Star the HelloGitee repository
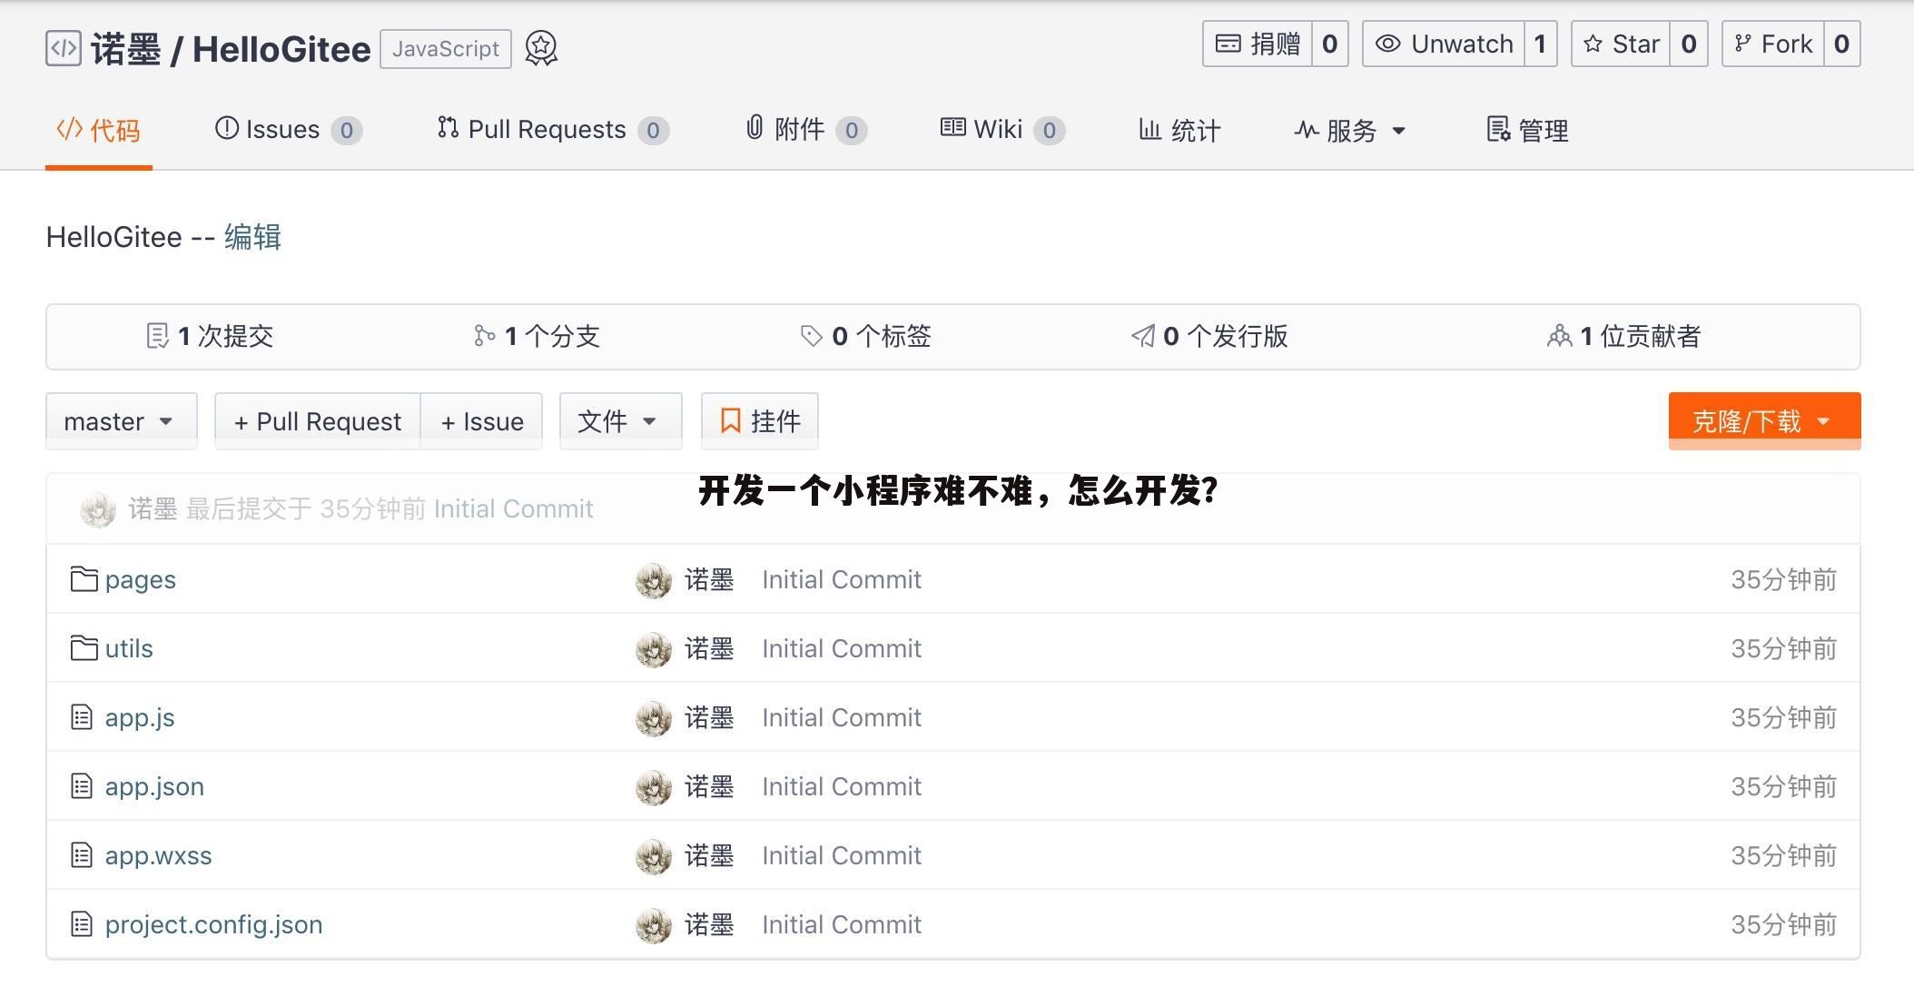1914x986 pixels. (1621, 44)
